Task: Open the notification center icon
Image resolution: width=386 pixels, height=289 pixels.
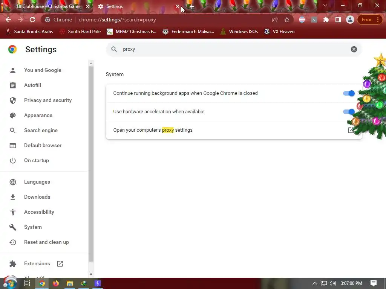Action: click(x=374, y=283)
